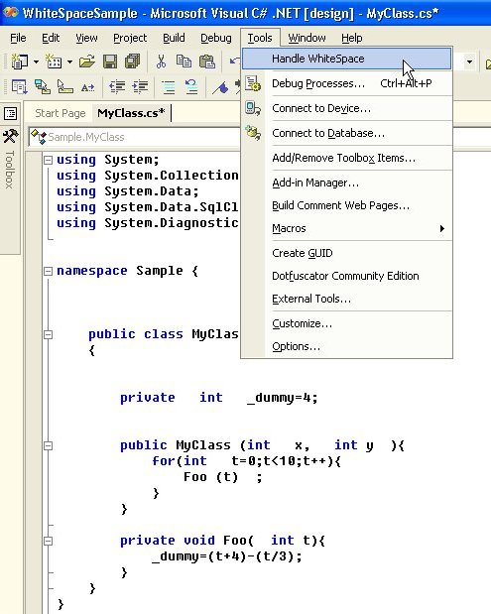Click the Add New Item toolbar icon
Image resolution: width=491 pixels, height=614 pixels.
tap(54, 61)
